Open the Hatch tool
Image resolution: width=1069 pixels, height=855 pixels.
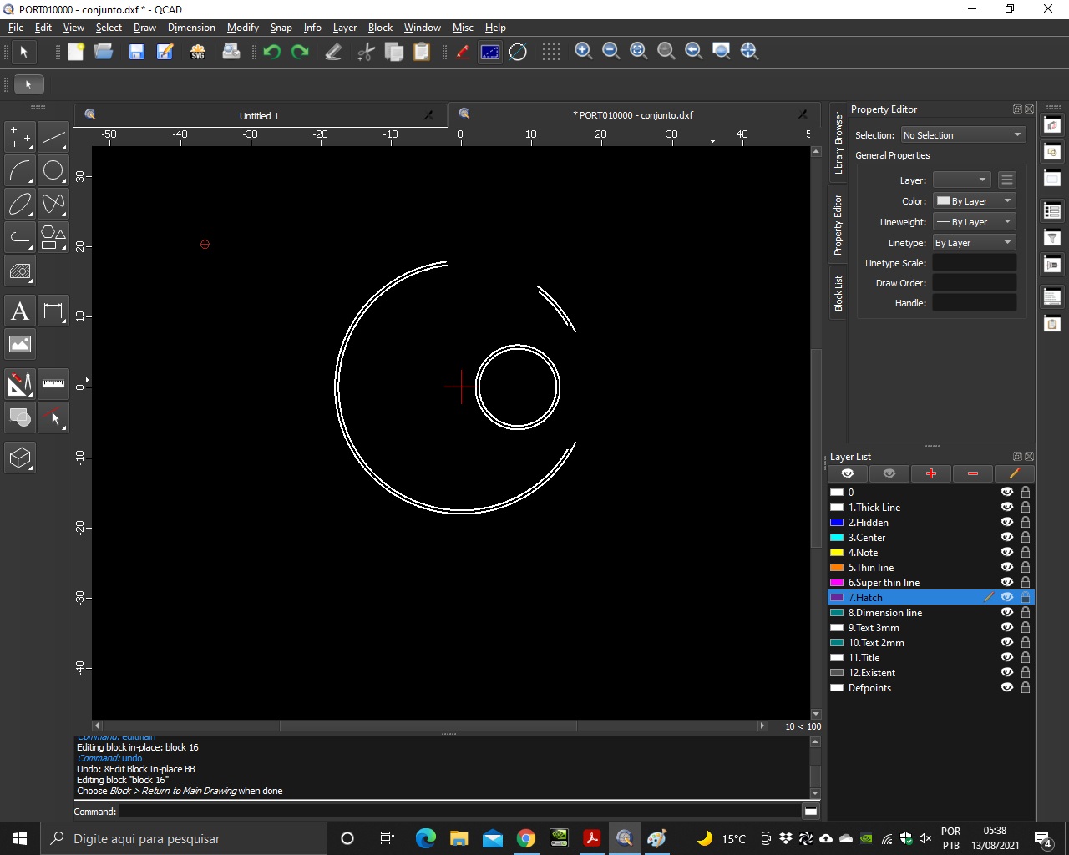[20, 271]
